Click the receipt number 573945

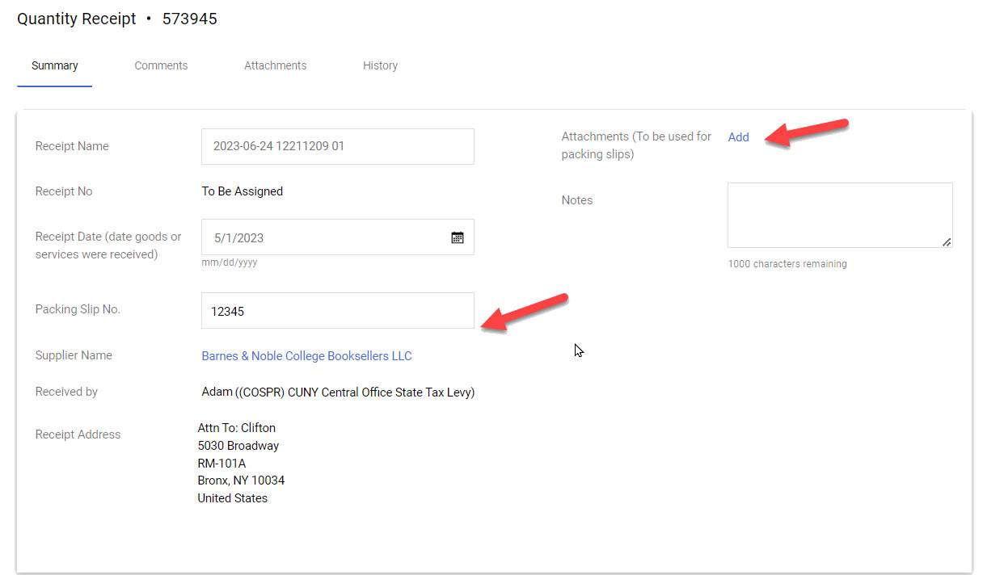pyautogui.click(x=189, y=19)
